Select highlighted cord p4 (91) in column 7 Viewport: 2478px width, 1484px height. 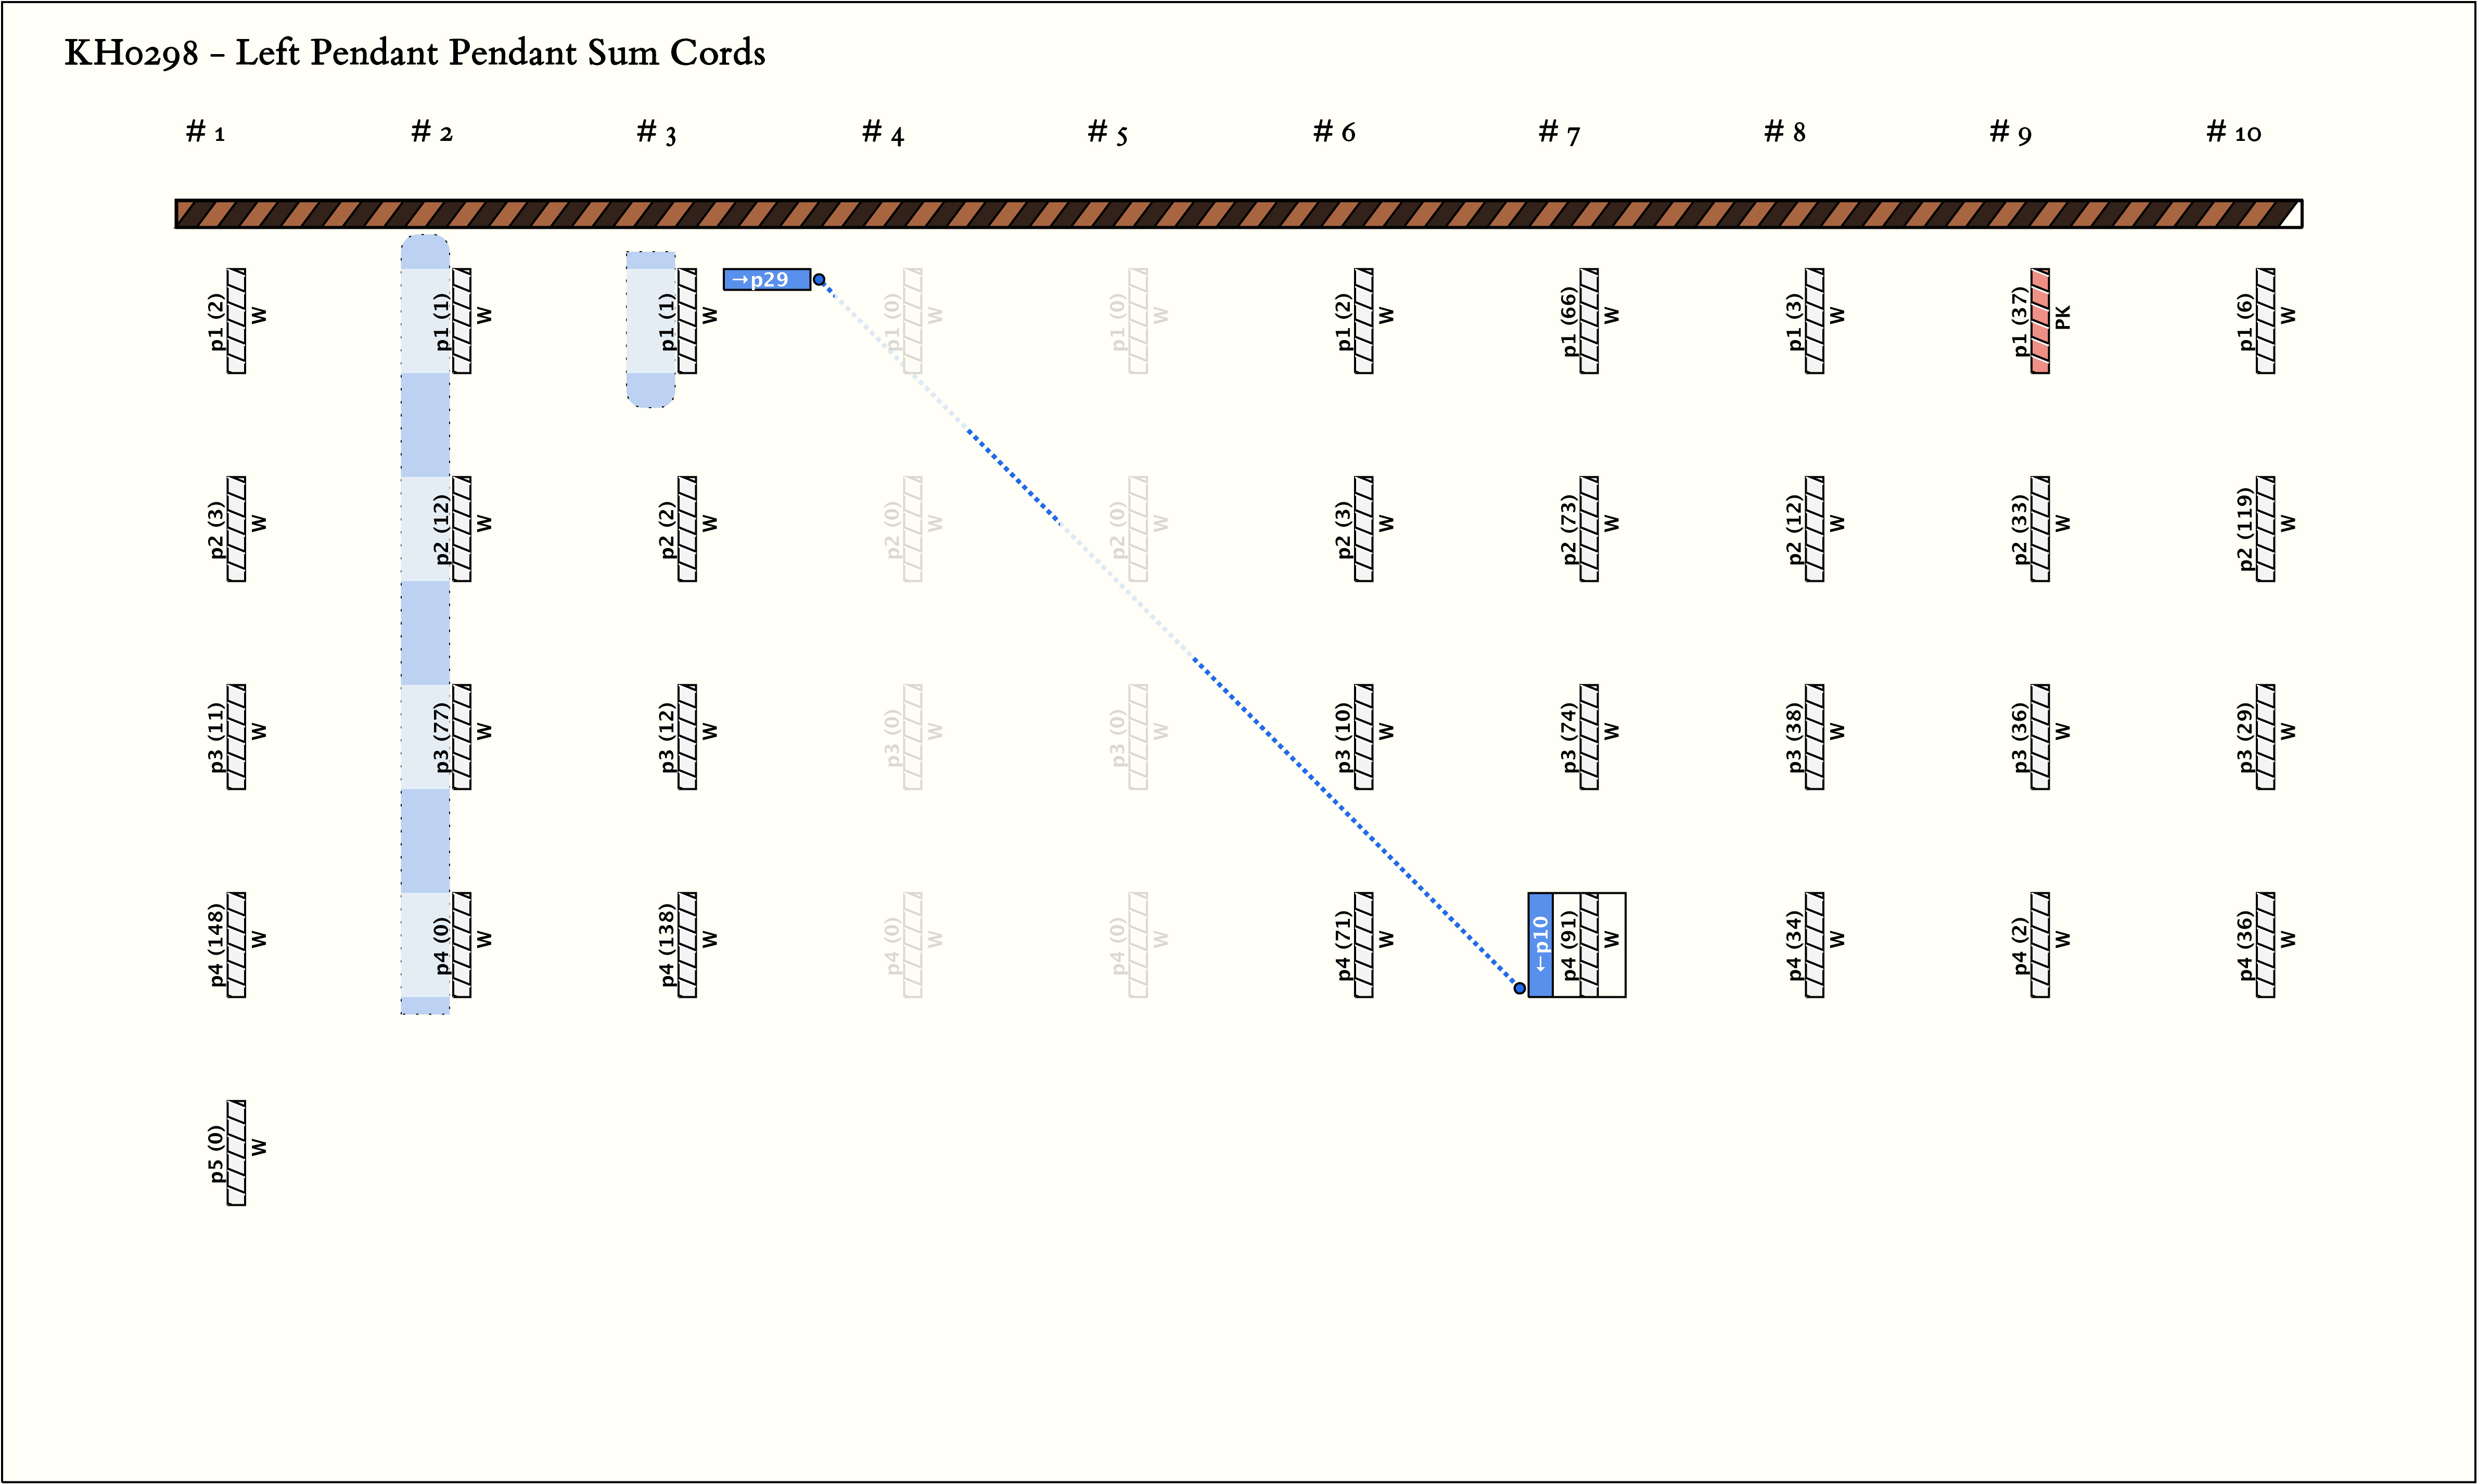[x=1589, y=945]
